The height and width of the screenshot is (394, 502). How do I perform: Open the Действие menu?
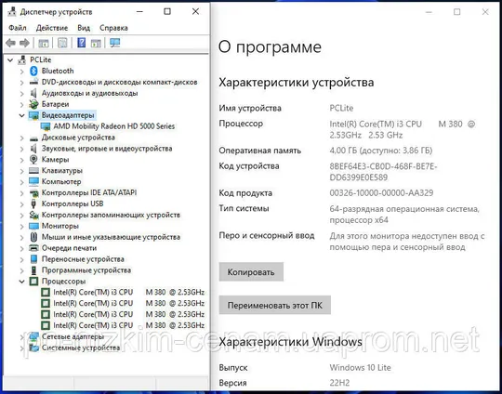click(52, 28)
